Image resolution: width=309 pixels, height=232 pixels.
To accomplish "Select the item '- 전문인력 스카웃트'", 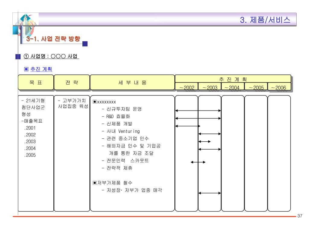I will 125,161.
